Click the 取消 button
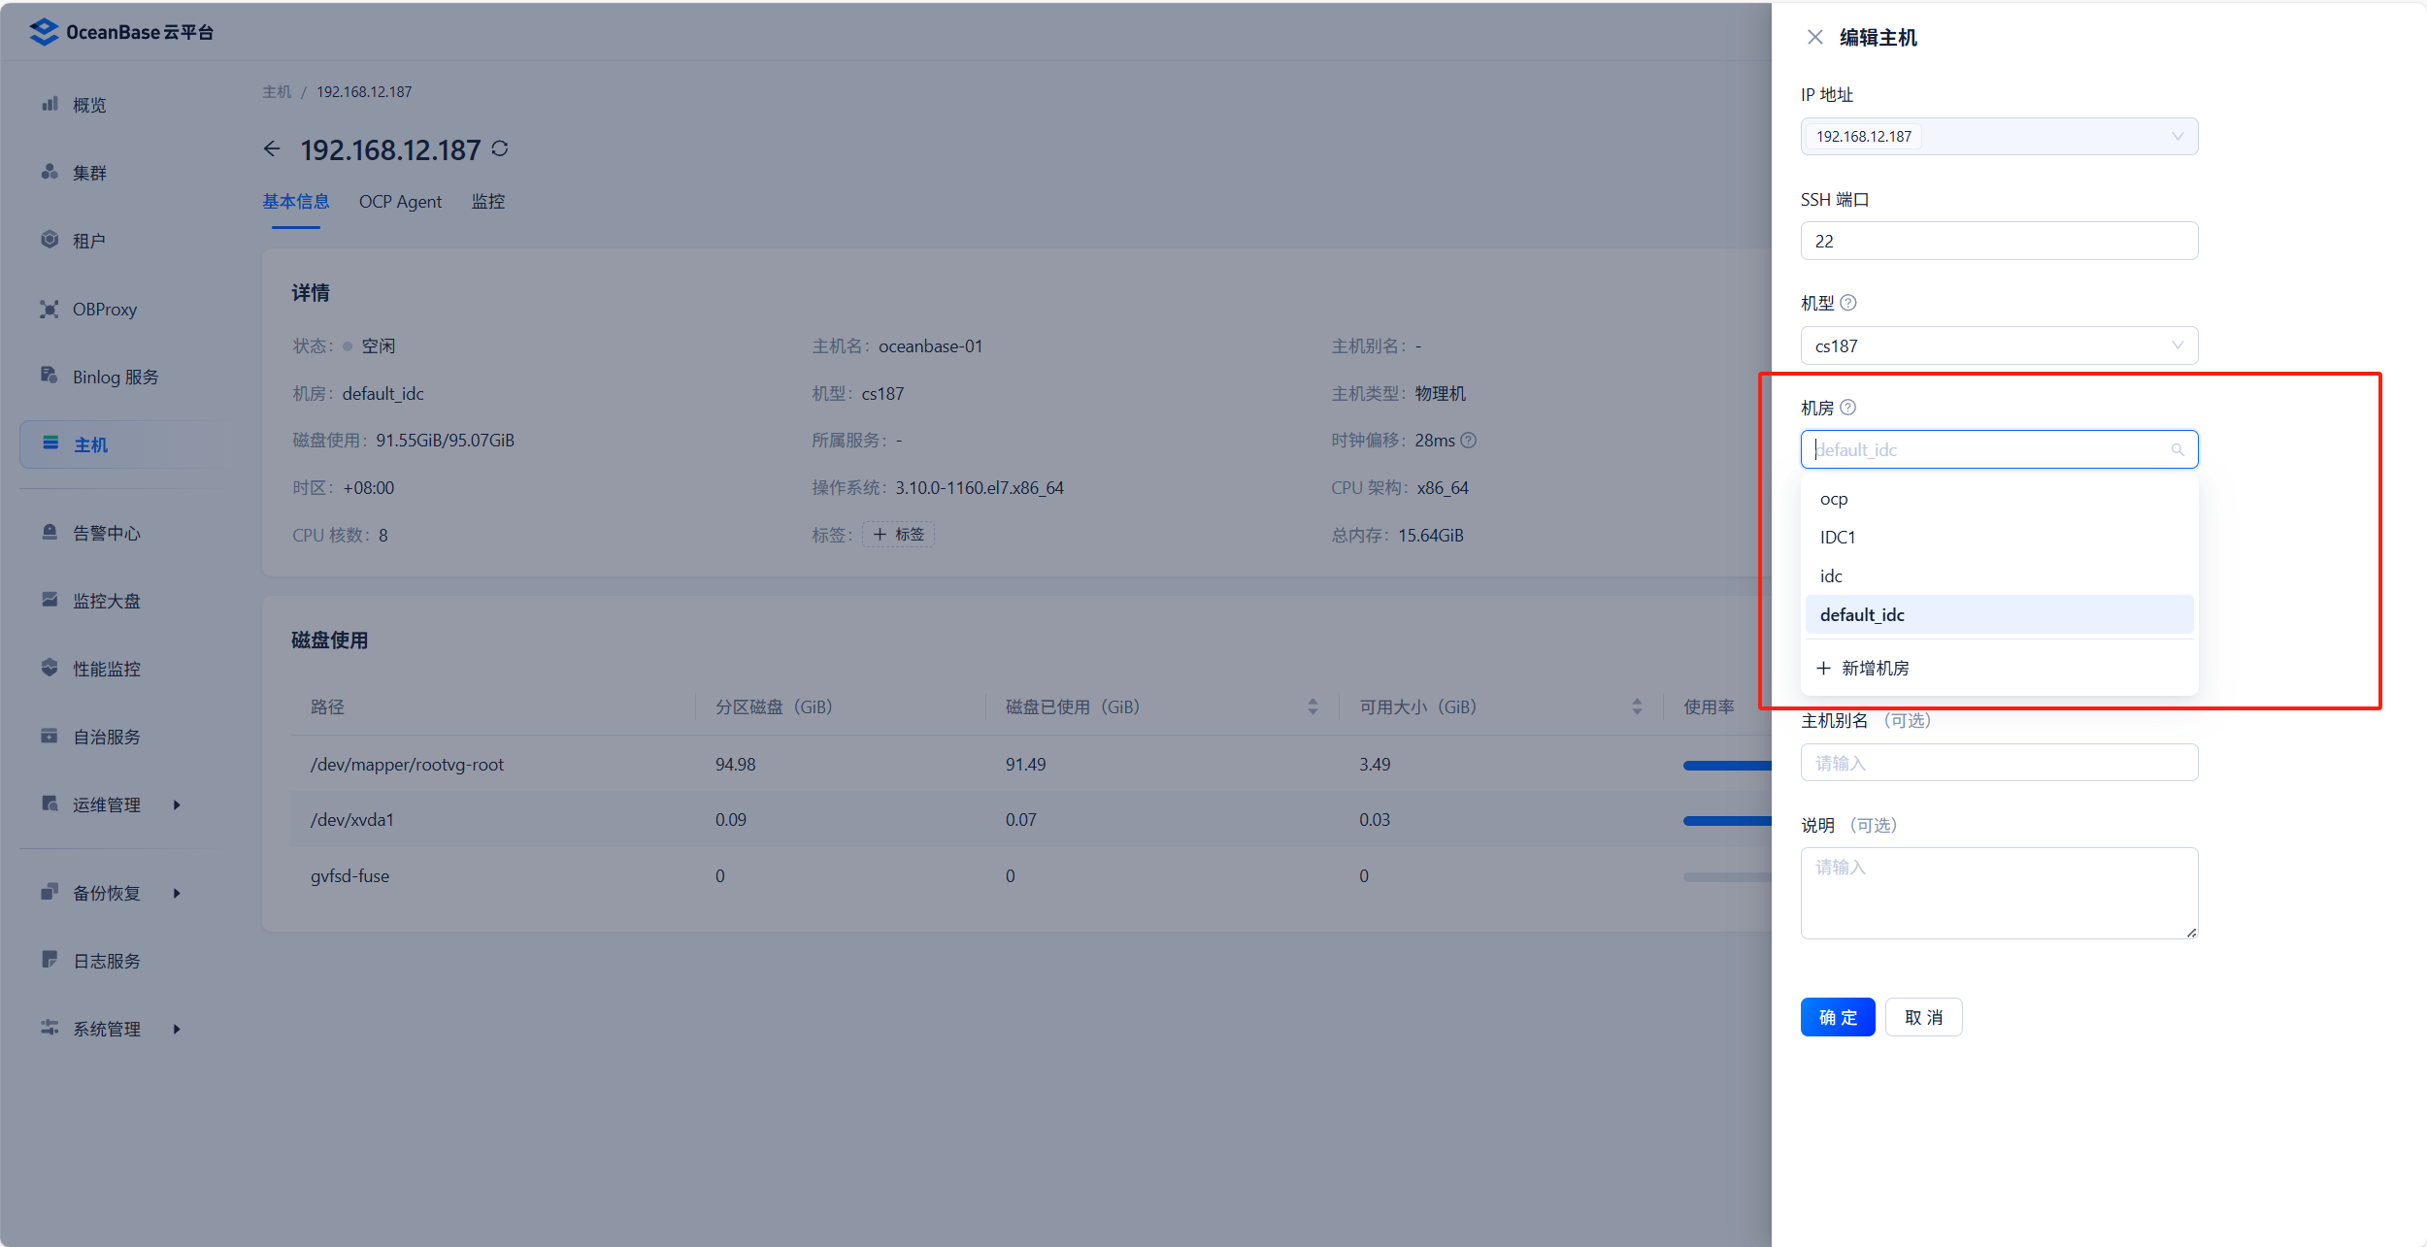2427x1247 pixels. coord(1923,1017)
